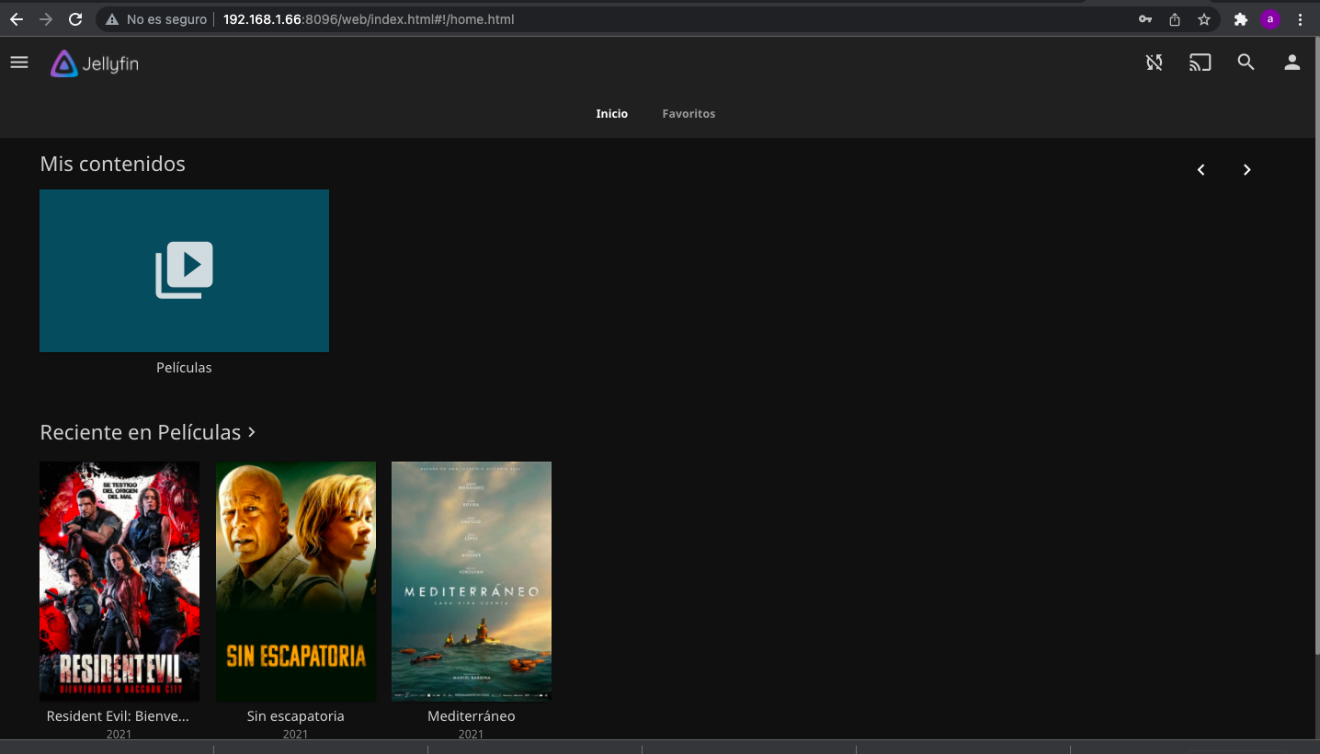Open the user profile icon

(x=1292, y=63)
